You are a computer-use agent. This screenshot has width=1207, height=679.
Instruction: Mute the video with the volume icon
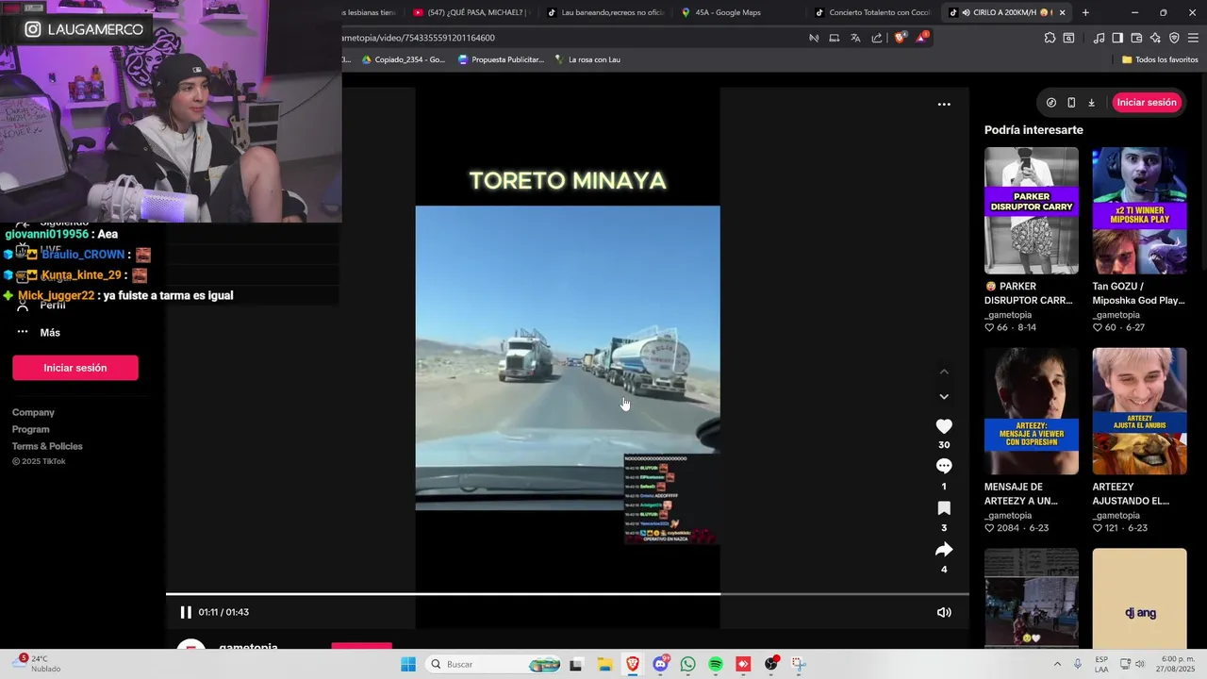[944, 612]
